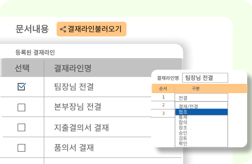The height and width of the screenshot is (164, 252).
Task: Click the 결재라인명 column header
Action: pyautogui.click(x=73, y=68)
